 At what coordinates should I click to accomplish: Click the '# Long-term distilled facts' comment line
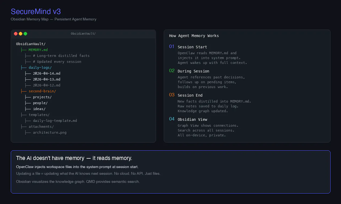pos(61,56)
